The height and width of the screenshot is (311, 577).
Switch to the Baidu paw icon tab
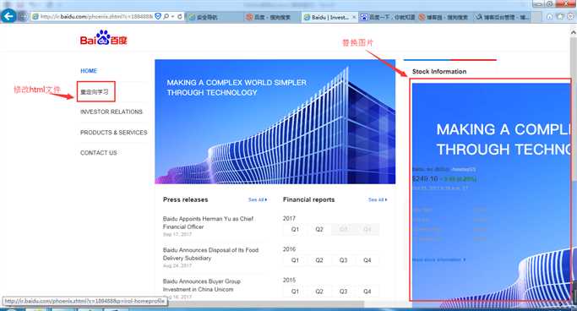[x=388, y=17]
